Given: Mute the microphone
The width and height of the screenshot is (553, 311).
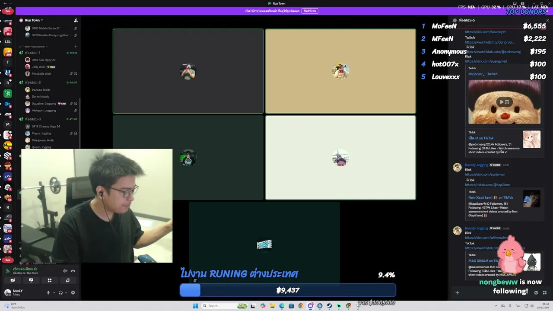Looking at the screenshot, I should tap(48, 292).
